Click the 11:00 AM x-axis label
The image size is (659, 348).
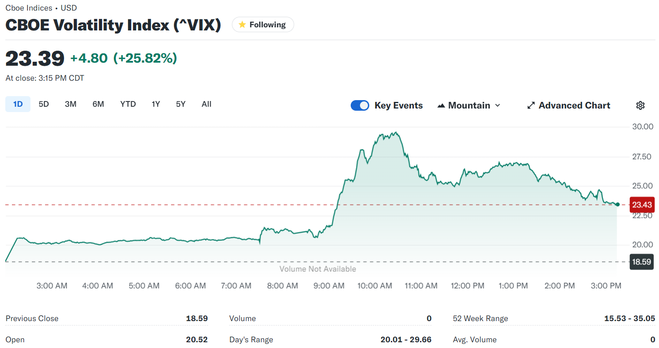point(421,286)
